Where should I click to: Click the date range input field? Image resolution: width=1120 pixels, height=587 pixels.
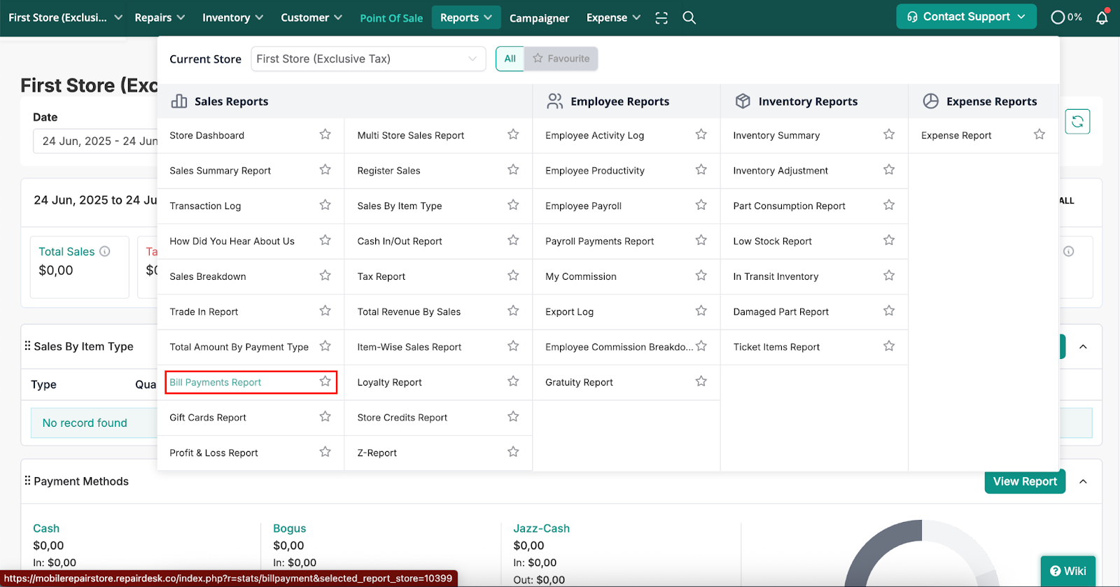97,141
